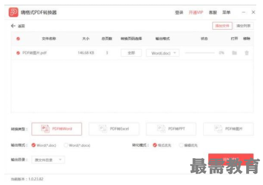Minimize the converter window
Viewport: 263px width, 185px height.
coord(243,12)
